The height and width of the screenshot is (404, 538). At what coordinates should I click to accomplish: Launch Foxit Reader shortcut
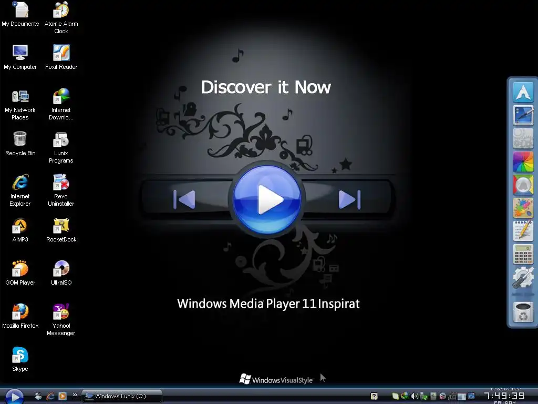61,57
